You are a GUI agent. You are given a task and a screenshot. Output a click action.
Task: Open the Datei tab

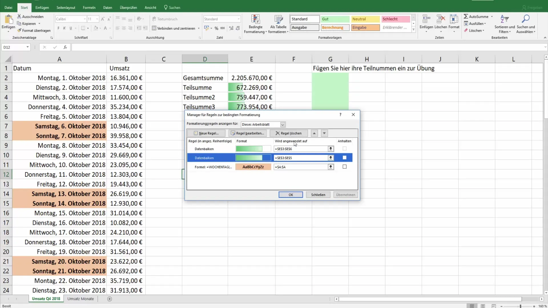click(8, 7)
